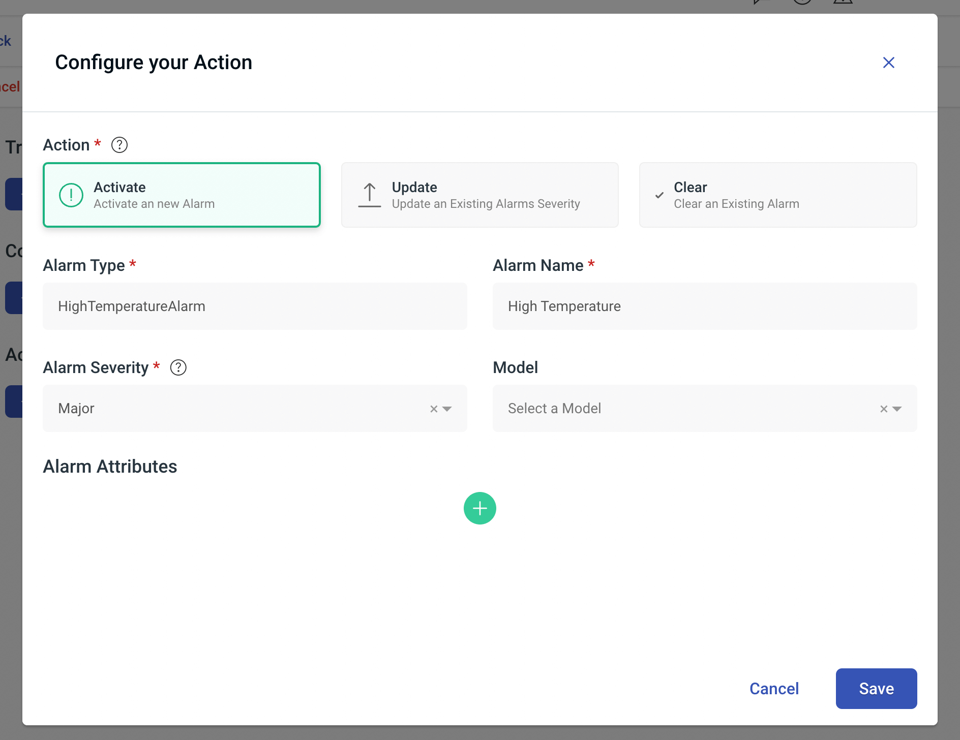Close the Configure your Action dialog

tap(888, 62)
